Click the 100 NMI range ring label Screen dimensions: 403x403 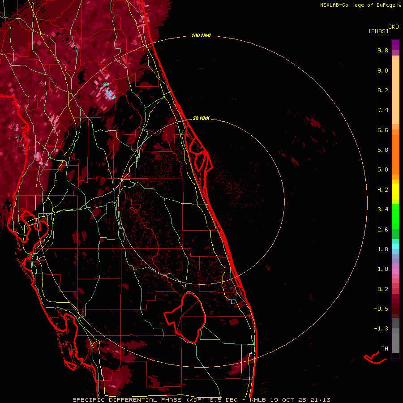pos(201,35)
